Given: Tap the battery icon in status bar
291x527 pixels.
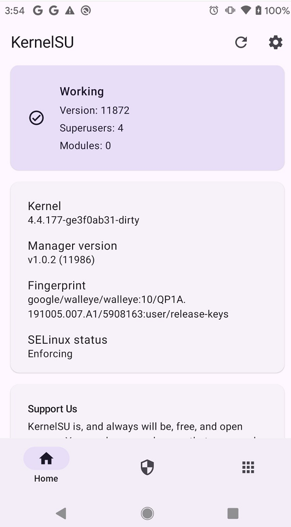Looking at the screenshot, I should pos(258,10).
